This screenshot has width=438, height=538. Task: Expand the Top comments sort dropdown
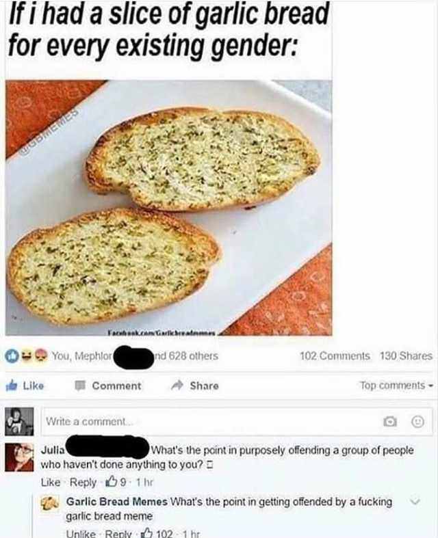(396, 386)
